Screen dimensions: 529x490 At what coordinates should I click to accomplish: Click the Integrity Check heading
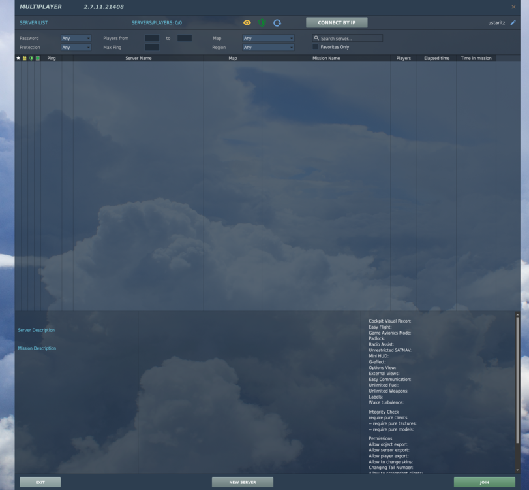(384, 412)
